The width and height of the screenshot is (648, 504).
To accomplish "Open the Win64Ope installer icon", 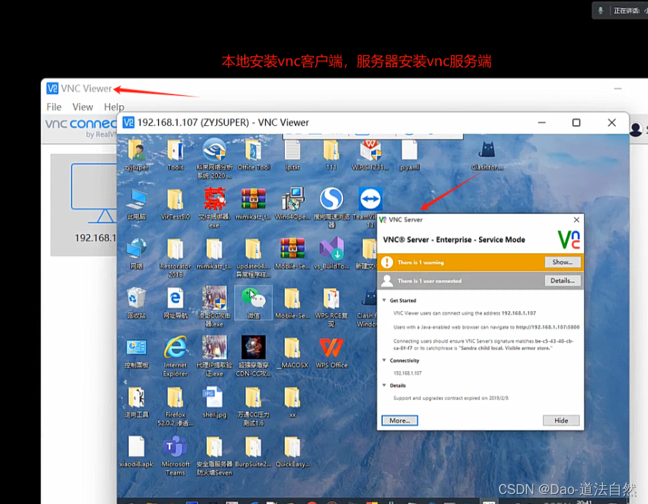I will pos(292,199).
